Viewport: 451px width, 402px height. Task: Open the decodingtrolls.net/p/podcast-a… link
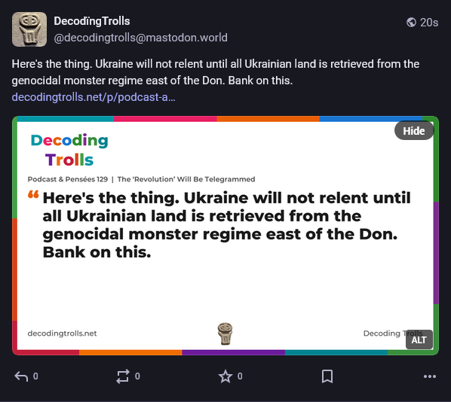click(94, 97)
